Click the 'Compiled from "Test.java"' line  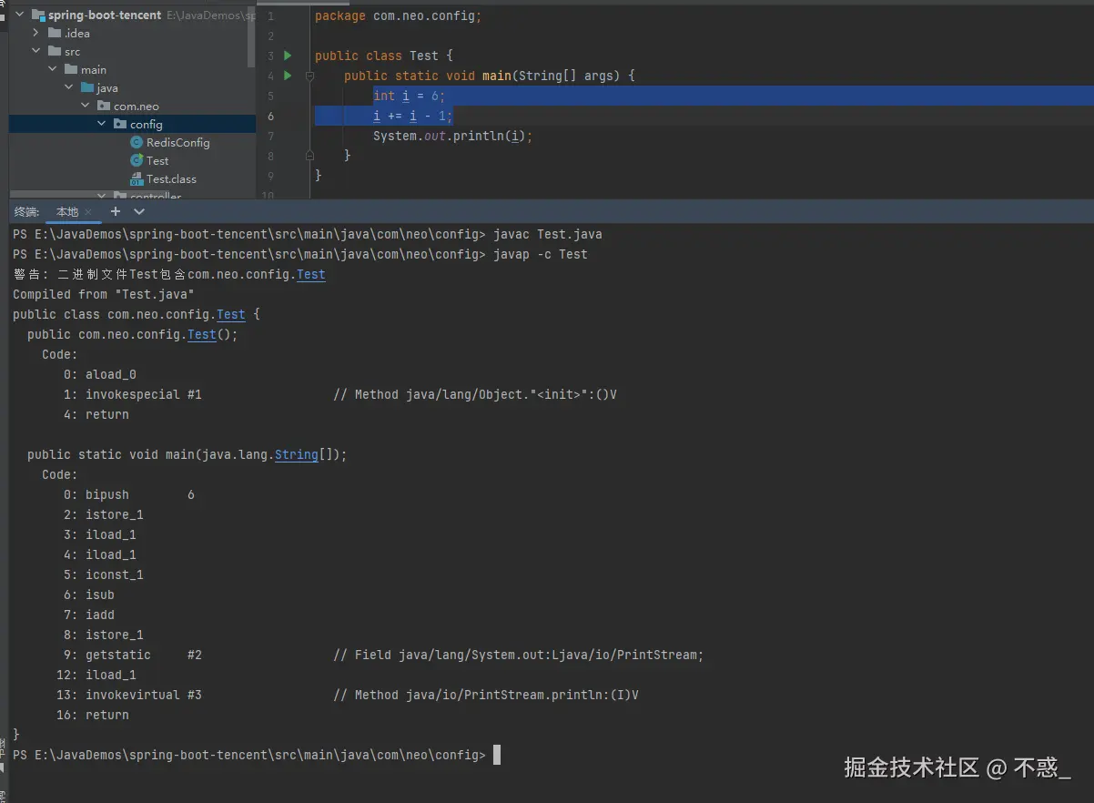pos(104,294)
